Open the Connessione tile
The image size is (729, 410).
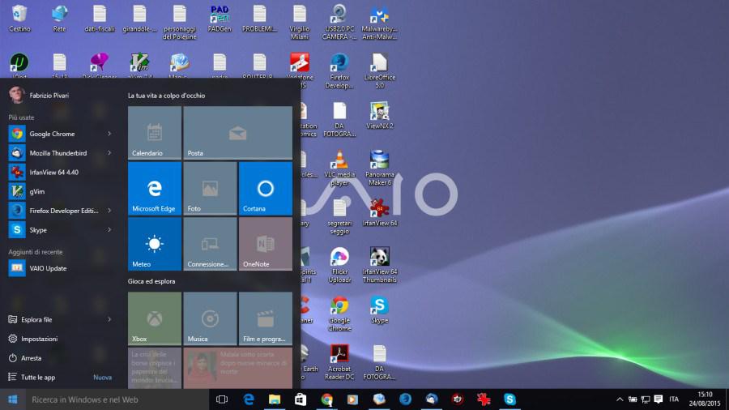pyautogui.click(x=210, y=244)
